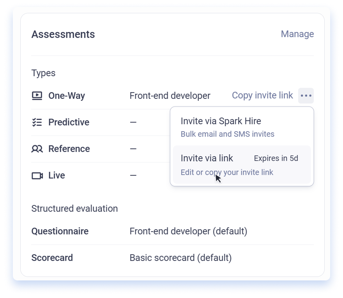Viewport: 343px width, 298px height.
Task: Click Edit or copy your invite link
Action: click(x=227, y=172)
